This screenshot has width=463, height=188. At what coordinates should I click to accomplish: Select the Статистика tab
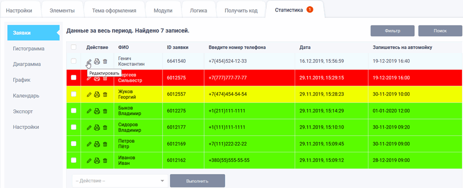point(295,10)
